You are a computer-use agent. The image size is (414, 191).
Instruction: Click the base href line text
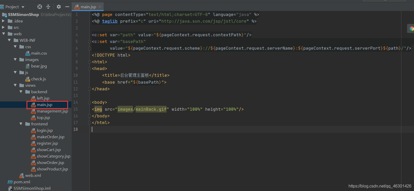[x=134, y=82]
